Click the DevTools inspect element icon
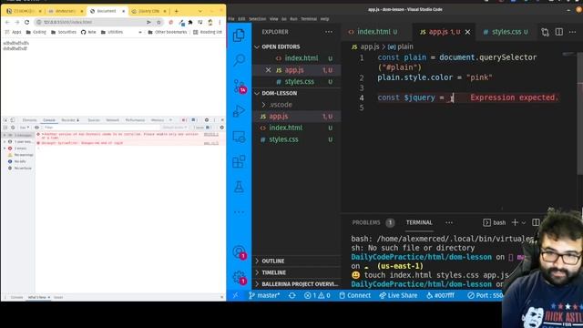This screenshot has width=583, height=328. coord(5,120)
